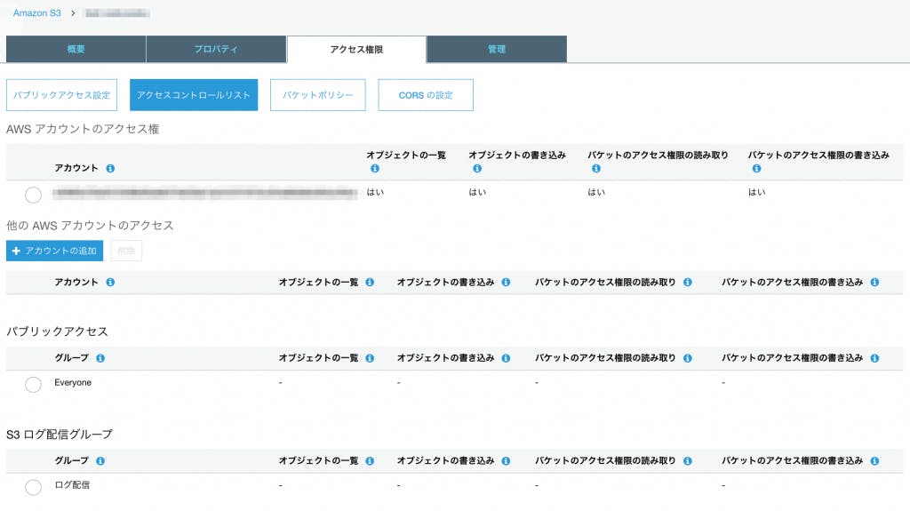Open パブリックアクセス設定 section
This screenshot has width=910, height=511.
point(61,95)
